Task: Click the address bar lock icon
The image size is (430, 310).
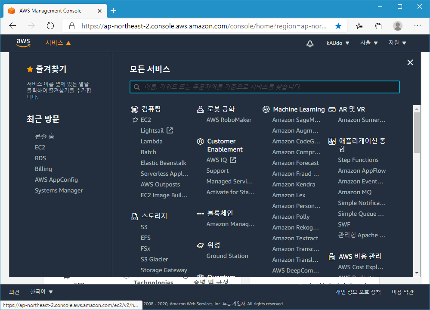Action: (72, 26)
